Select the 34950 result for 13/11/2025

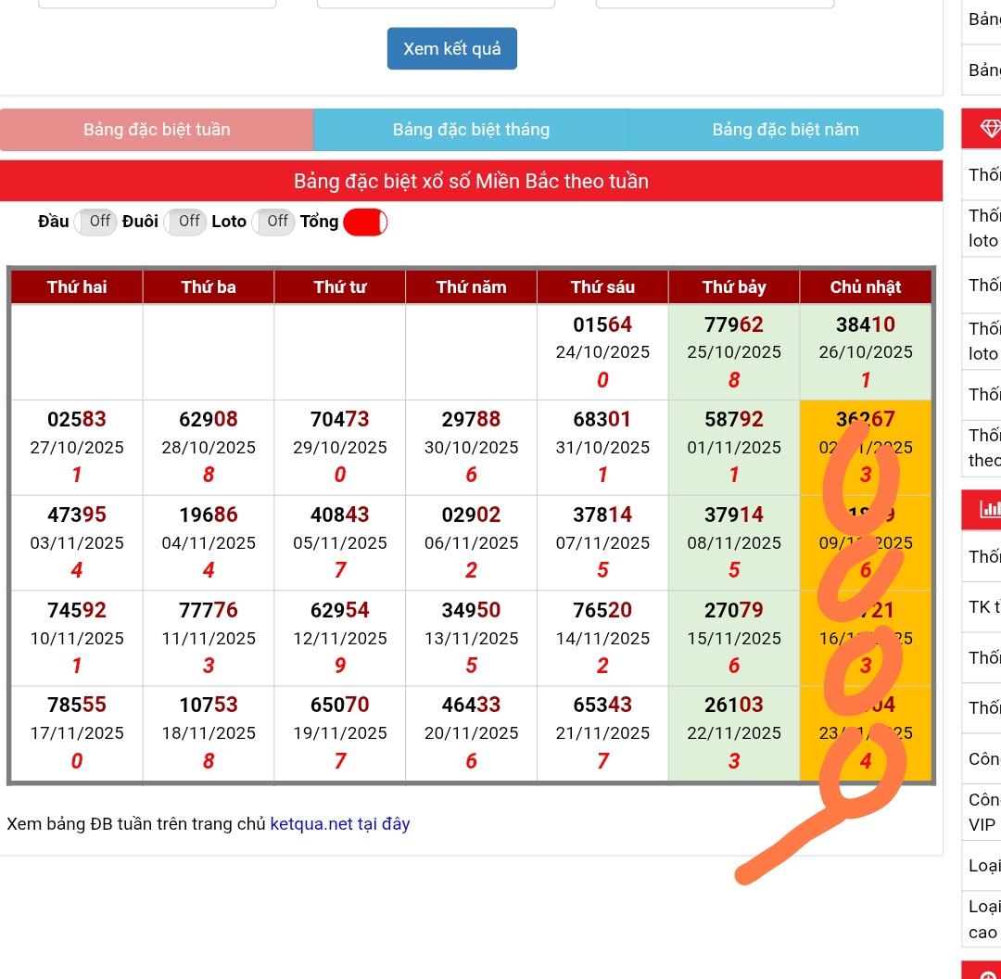(471, 610)
